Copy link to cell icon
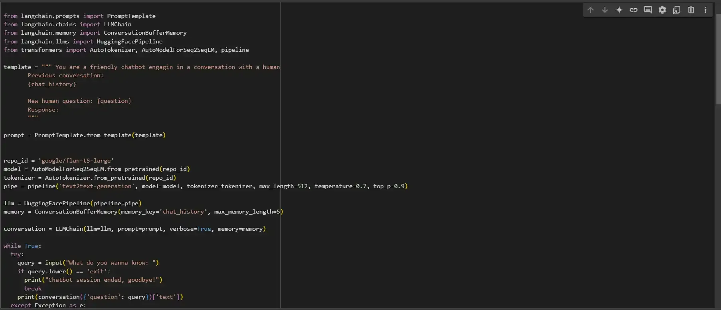Viewport: 721px width, 310px height. 634,10
